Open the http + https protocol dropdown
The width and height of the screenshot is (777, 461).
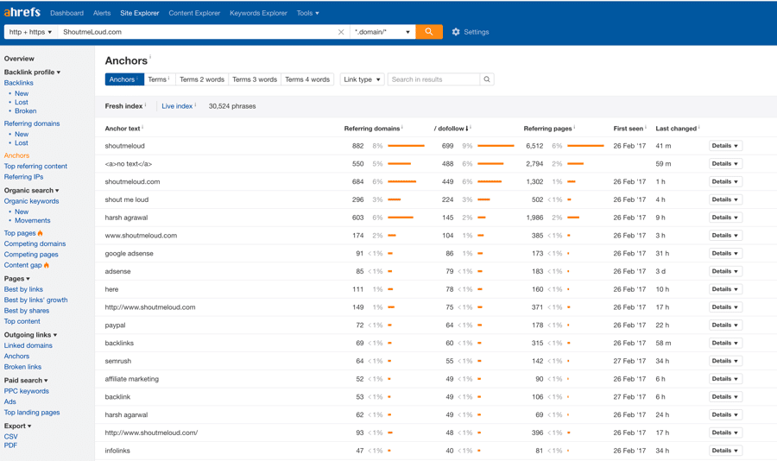point(31,32)
